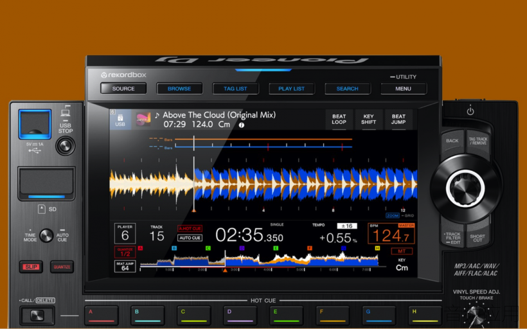Click the tempo value +0.55%
This screenshot has width=527, height=329.
coord(338,238)
